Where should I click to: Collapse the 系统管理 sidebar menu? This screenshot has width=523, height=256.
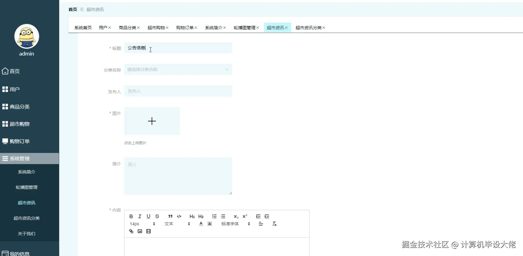click(29, 159)
